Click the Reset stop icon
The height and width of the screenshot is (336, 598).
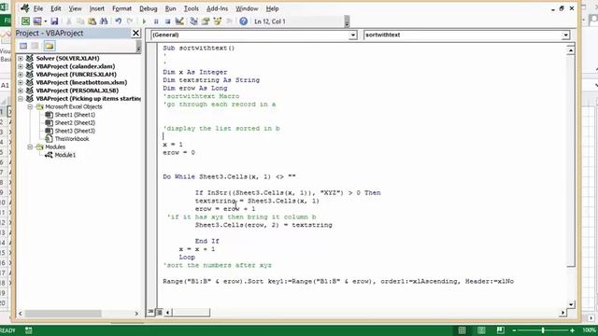pyautogui.click(x=167, y=21)
